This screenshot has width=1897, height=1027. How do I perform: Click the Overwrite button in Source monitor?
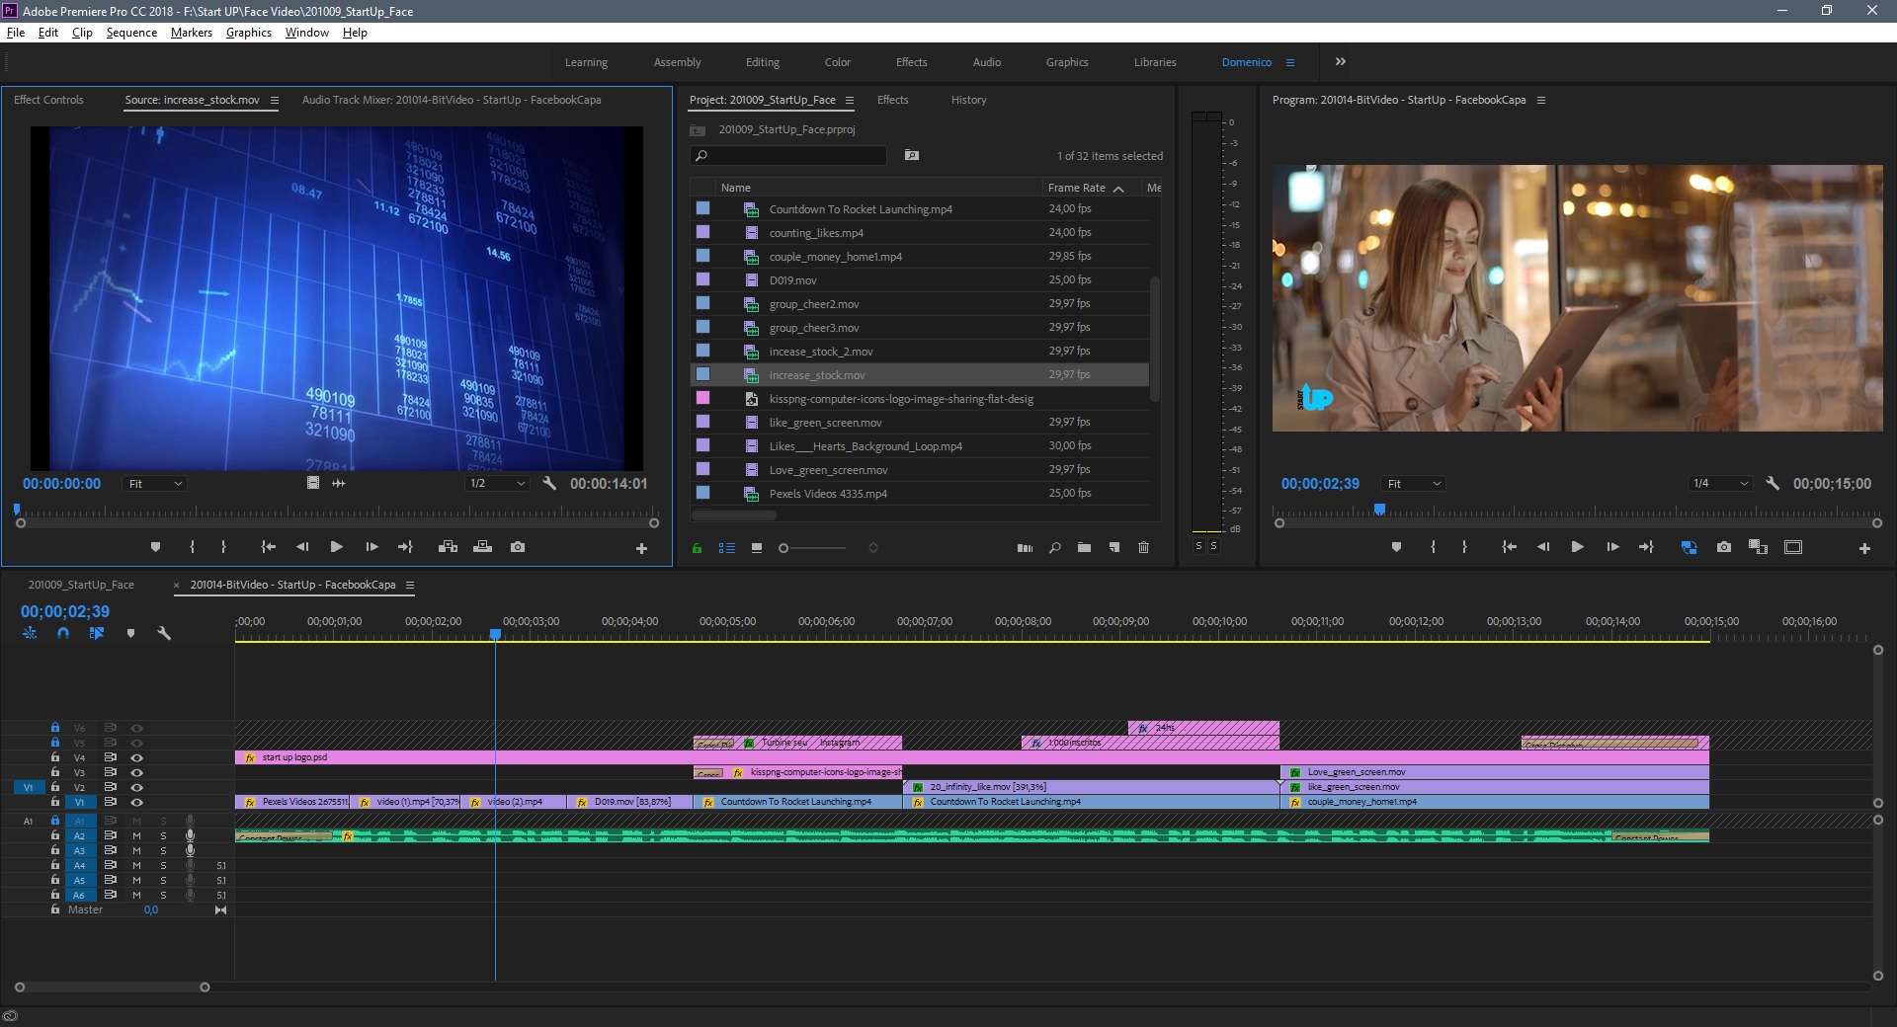coord(482,547)
